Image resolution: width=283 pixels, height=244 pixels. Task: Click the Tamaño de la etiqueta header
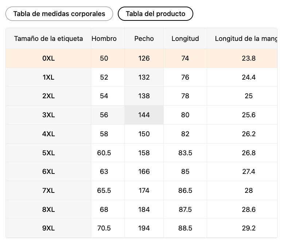(x=49, y=38)
